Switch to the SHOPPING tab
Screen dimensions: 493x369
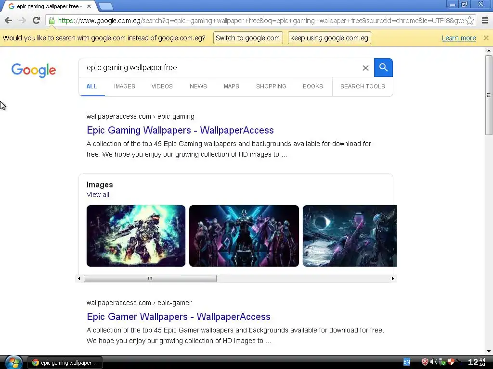click(271, 86)
